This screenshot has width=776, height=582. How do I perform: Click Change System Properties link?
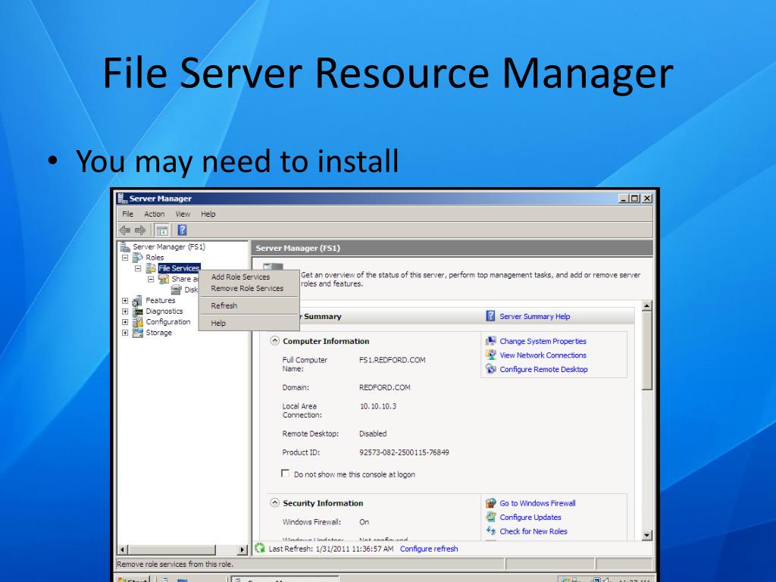coord(543,341)
